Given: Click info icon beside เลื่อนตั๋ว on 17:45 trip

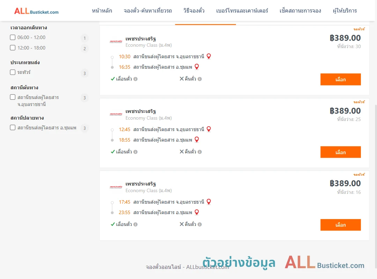Looking at the screenshot, I should [x=135, y=224].
